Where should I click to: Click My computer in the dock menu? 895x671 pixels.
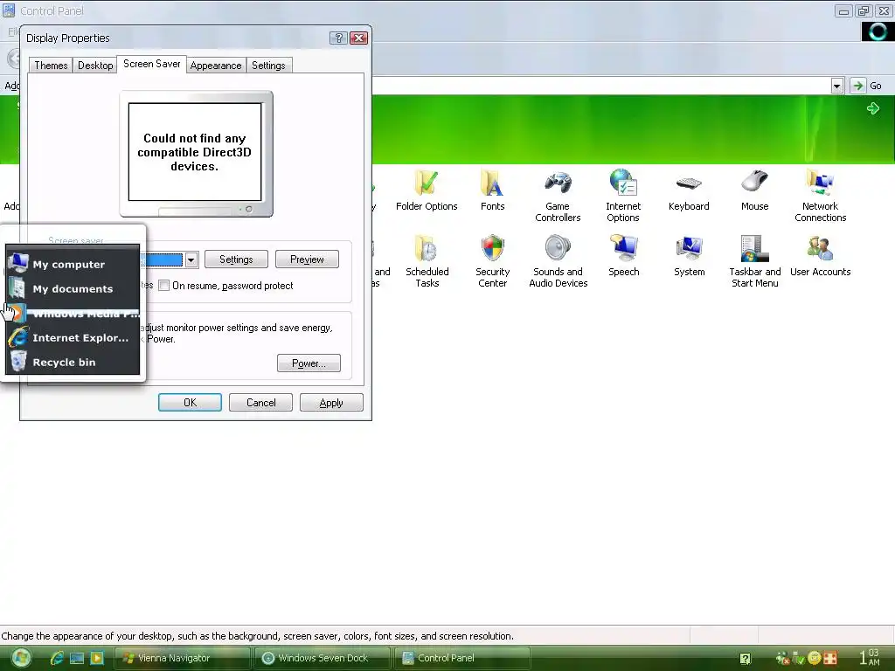(73, 264)
